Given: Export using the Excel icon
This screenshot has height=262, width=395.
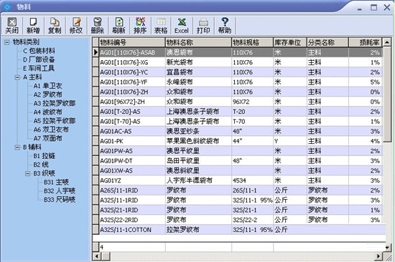Looking at the screenshot, I should point(182,25).
